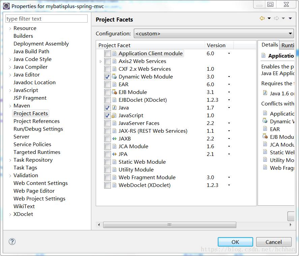Image resolution: width=299 pixels, height=256 pixels.
Task: Select Java Build Path in the tree
Action: (x=31, y=52)
